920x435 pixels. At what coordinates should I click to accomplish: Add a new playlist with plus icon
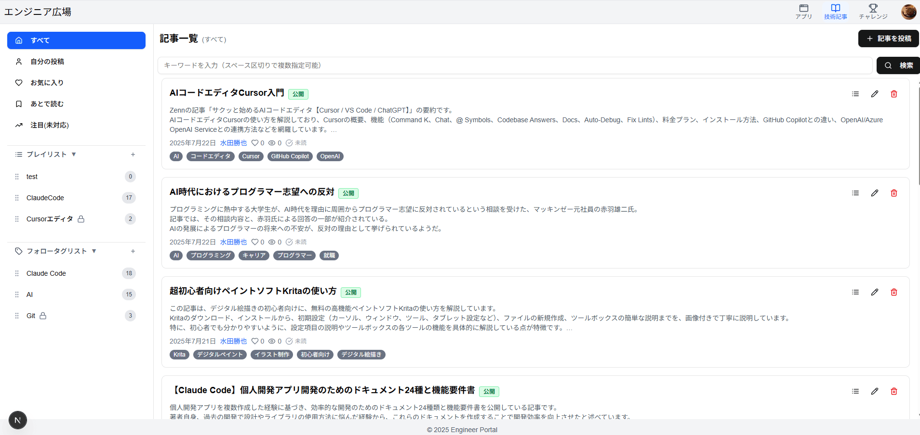point(133,154)
